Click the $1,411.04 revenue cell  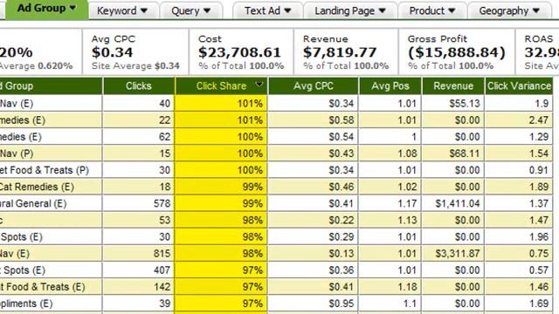click(453, 203)
